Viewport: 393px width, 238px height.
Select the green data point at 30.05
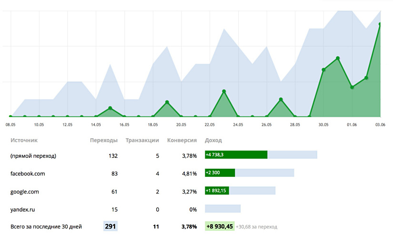[x=323, y=70]
